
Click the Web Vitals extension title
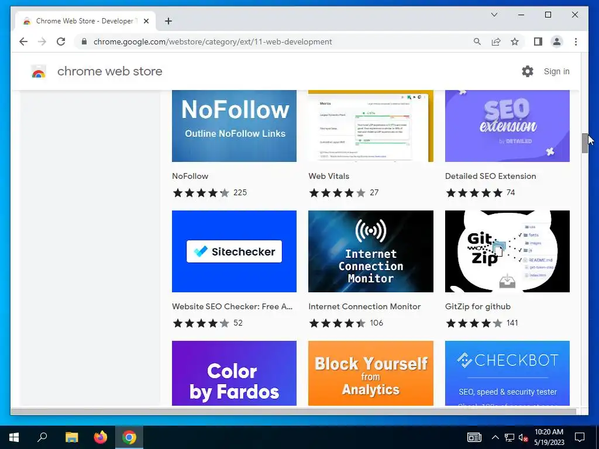coord(329,176)
